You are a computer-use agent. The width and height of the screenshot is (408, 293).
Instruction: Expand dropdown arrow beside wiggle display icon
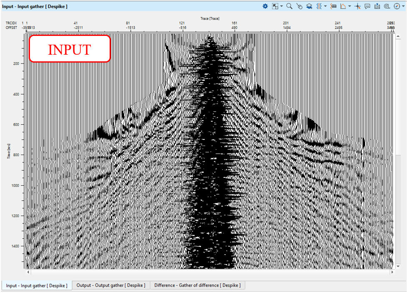pyautogui.click(x=325, y=6)
